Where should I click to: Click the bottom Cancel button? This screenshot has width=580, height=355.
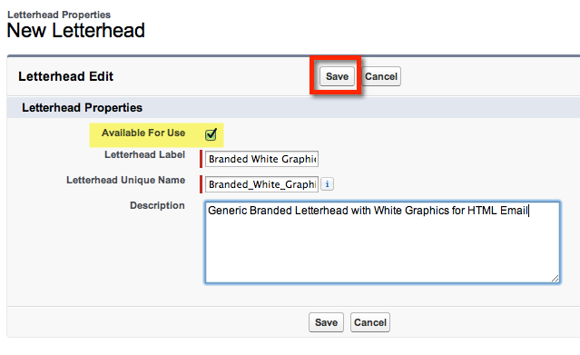(370, 322)
